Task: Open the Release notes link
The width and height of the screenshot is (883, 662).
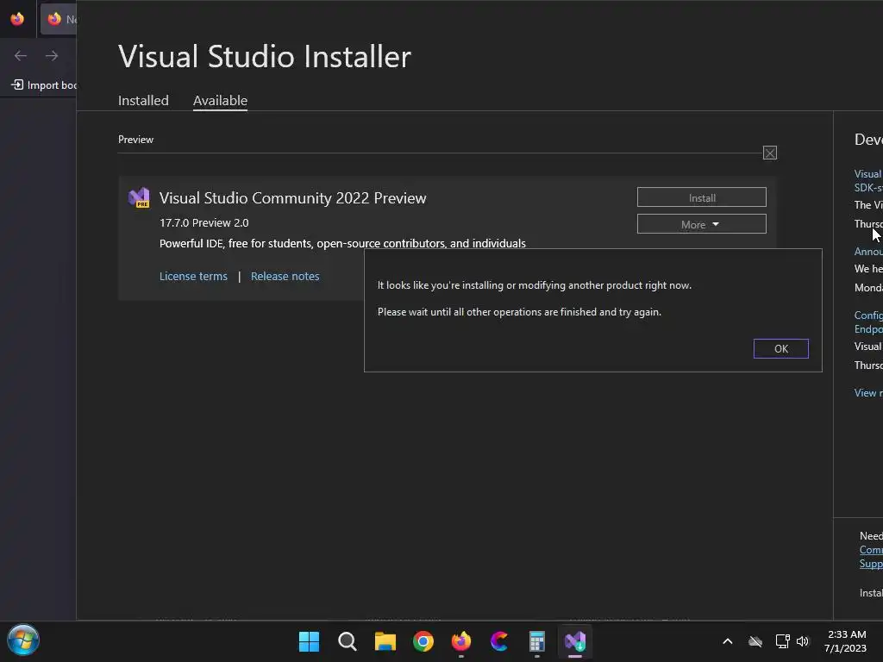Action: point(285,276)
